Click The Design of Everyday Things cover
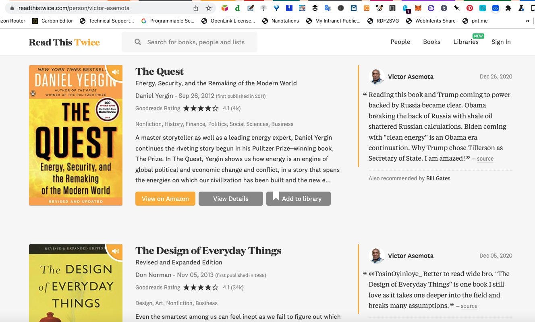 point(76,283)
